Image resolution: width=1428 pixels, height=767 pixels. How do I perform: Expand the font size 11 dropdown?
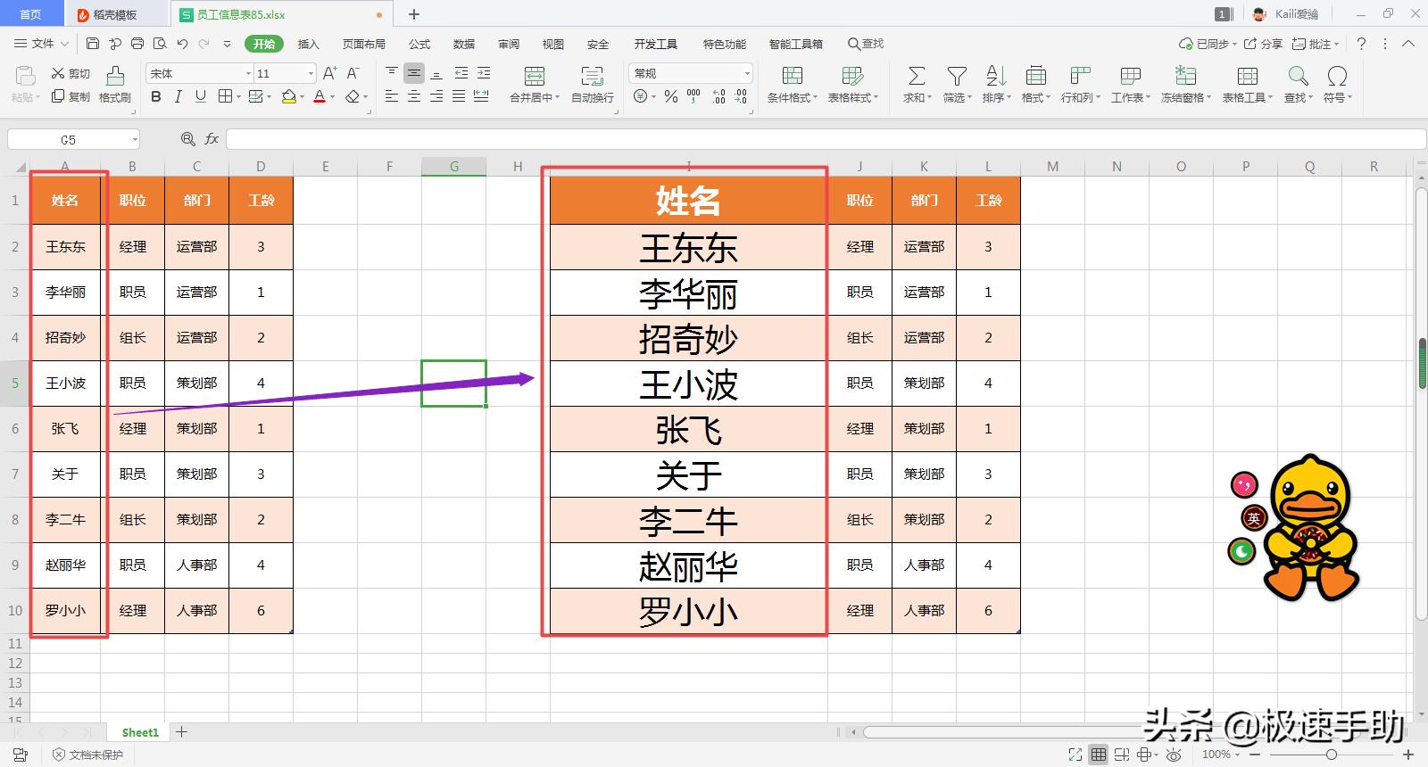311,73
